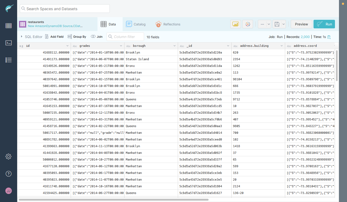Click the Dremio narwhal logo
Viewport: 347px width, 202px height.
tap(9, 9)
